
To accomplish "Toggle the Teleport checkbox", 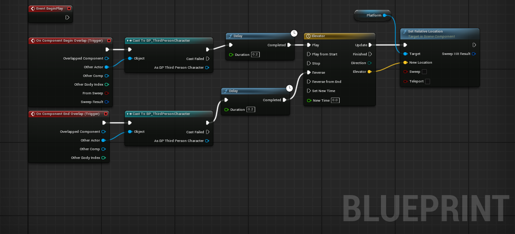I will tap(427, 81).
